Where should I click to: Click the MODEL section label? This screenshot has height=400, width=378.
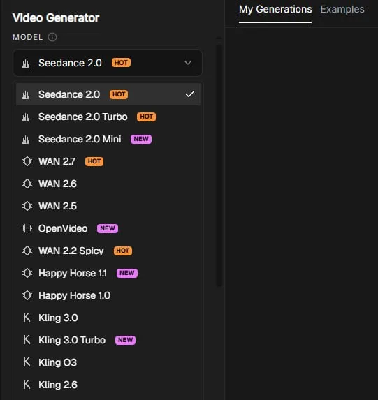[27, 37]
